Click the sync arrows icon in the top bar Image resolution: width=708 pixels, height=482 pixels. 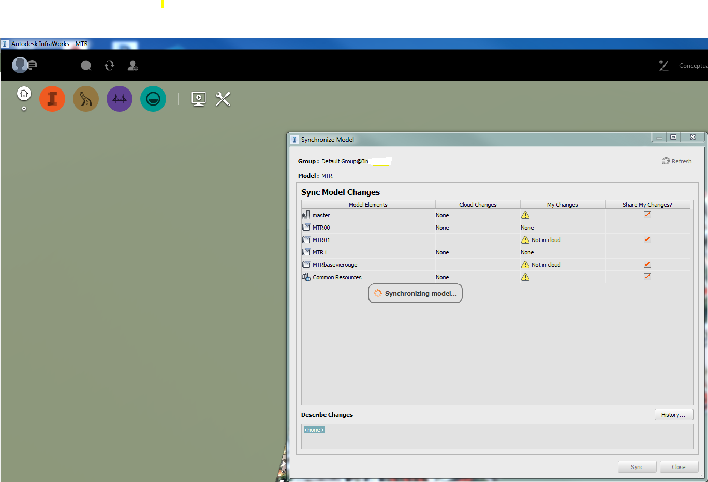pyautogui.click(x=109, y=65)
